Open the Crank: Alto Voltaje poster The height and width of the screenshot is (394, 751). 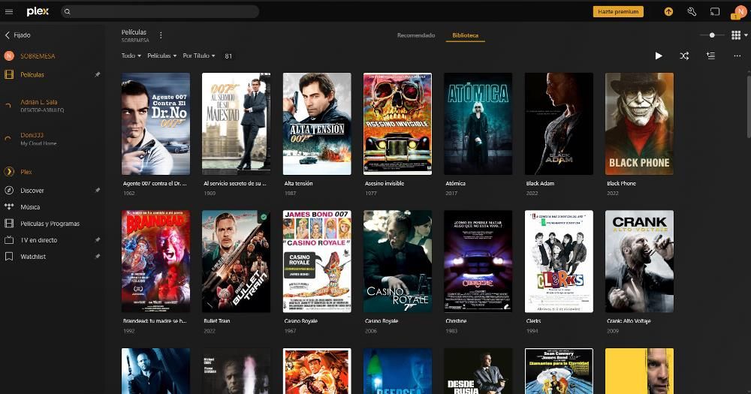tap(639, 261)
